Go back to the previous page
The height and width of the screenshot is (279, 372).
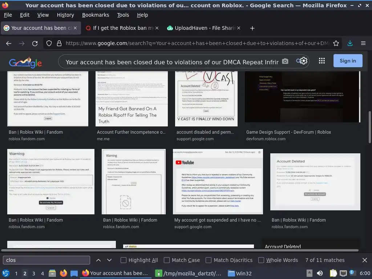click(9, 44)
